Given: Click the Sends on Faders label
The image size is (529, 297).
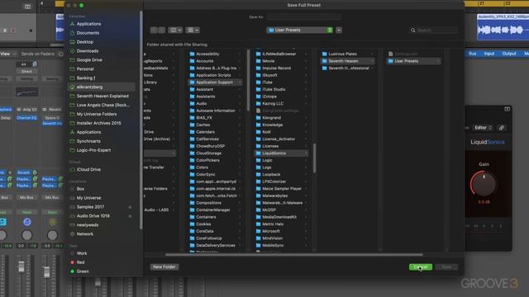Looking at the screenshot, I should click(37, 54).
